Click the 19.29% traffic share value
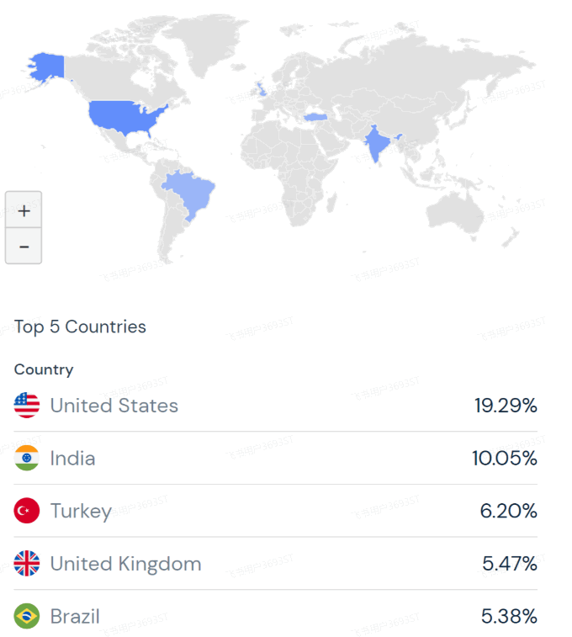The image size is (572, 637). (506, 406)
